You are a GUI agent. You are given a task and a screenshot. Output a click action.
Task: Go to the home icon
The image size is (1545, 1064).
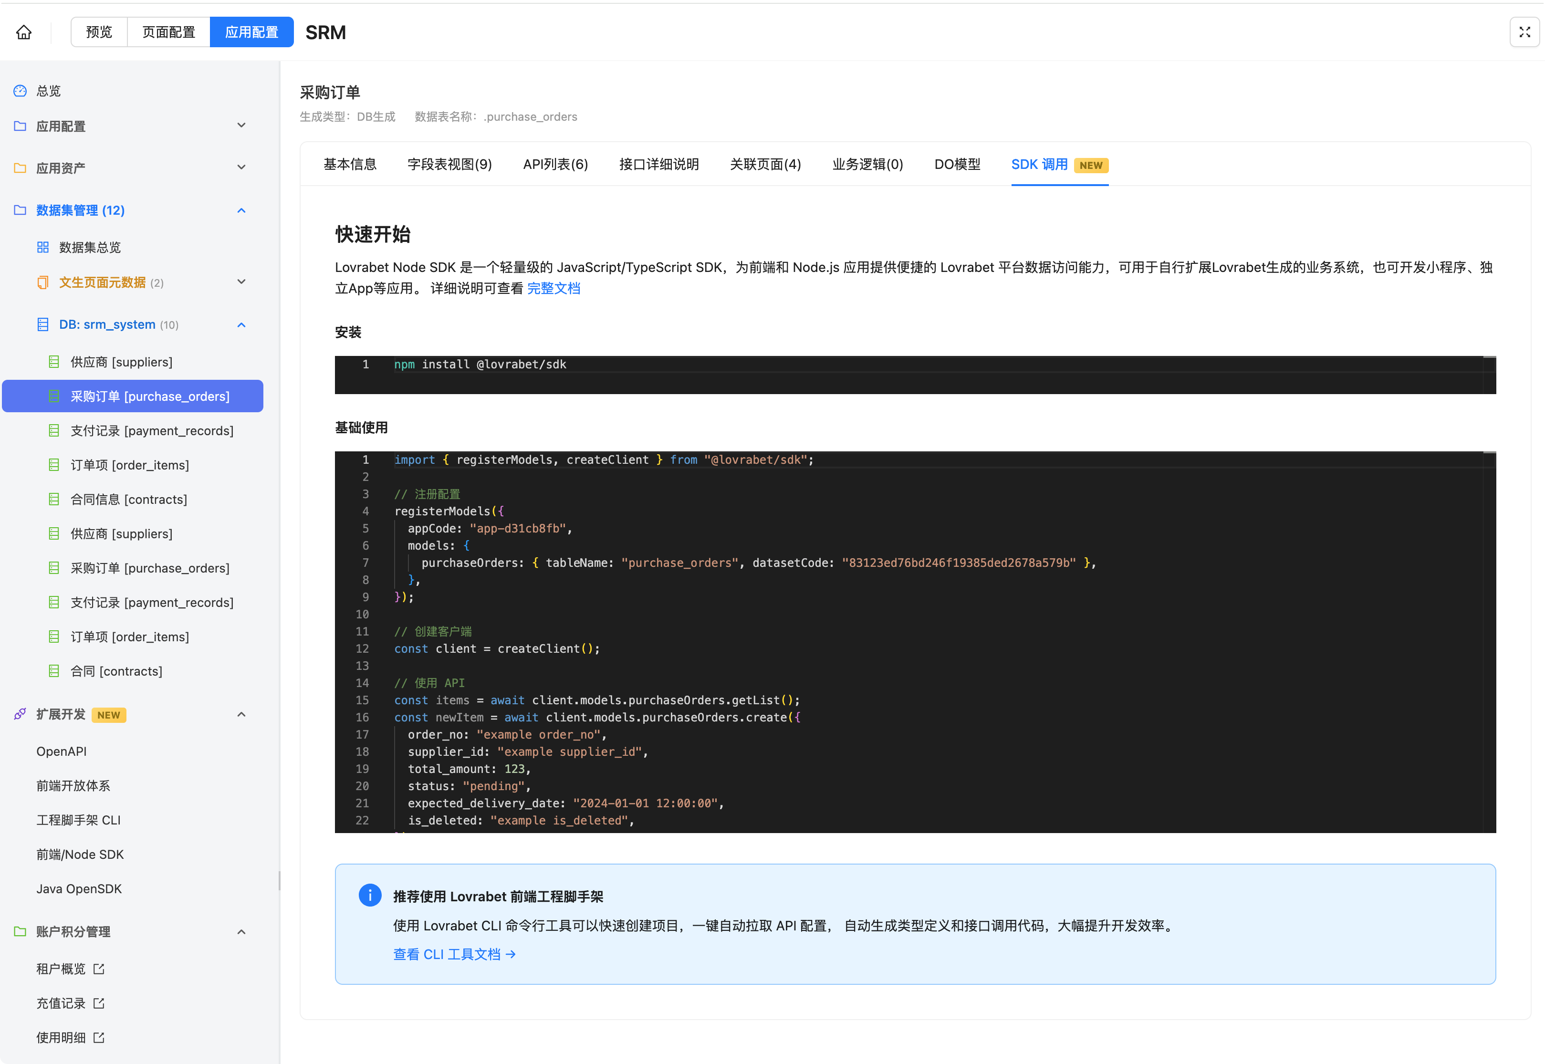pos(24,32)
